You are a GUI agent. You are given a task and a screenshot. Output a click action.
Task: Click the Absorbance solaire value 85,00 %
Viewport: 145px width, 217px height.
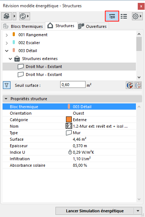click(x=80, y=165)
